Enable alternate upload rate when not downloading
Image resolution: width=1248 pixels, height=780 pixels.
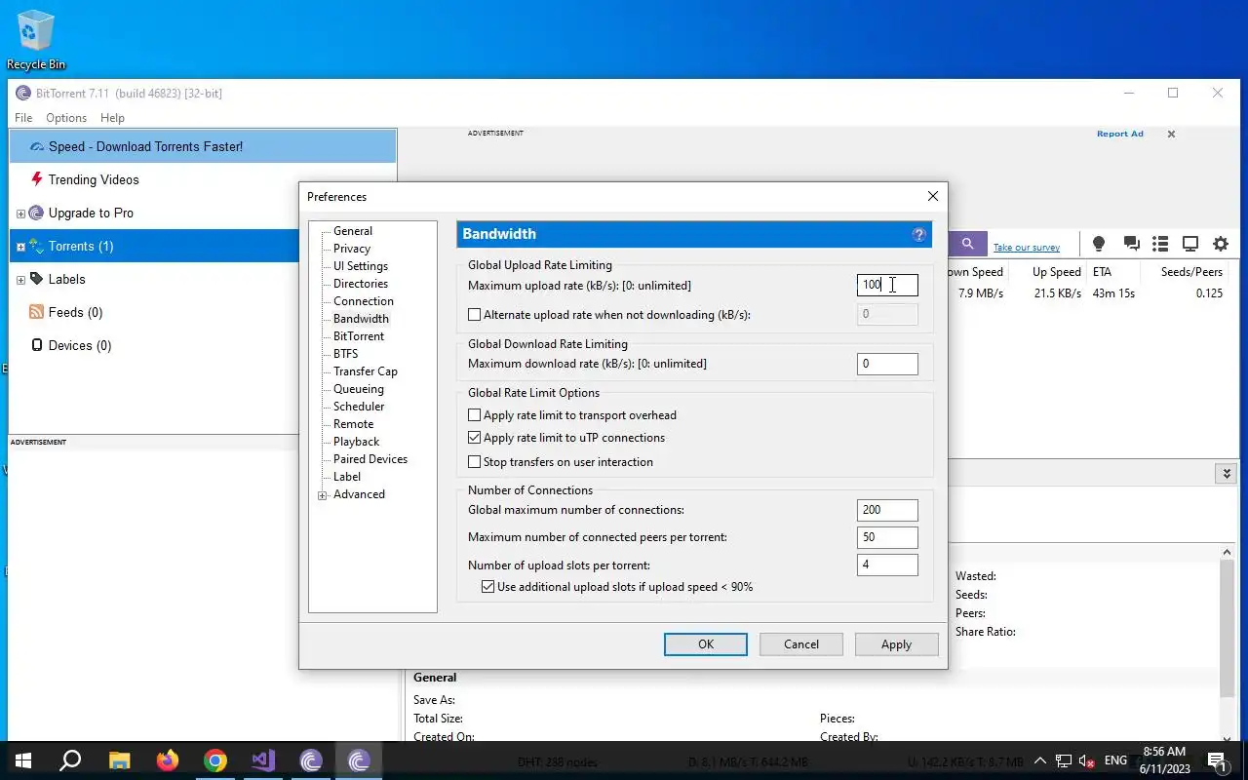click(475, 315)
